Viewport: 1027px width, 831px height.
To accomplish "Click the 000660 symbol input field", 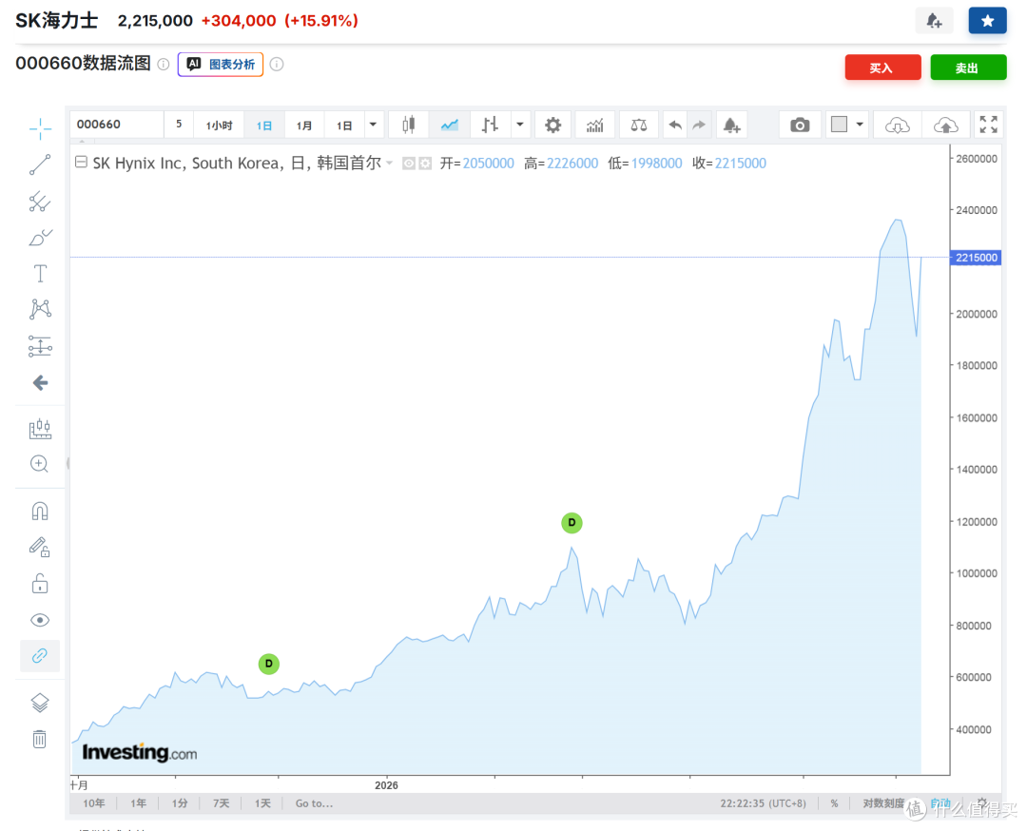I will pos(117,125).
